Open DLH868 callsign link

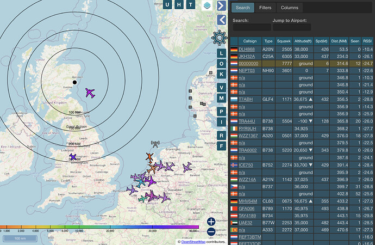point(247,50)
